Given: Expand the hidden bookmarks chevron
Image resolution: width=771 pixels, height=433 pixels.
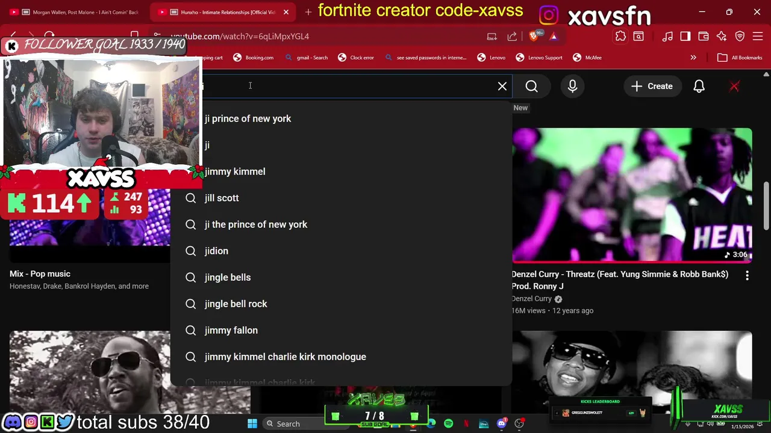Looking at the screenshot, I should [x=693, y=58].
